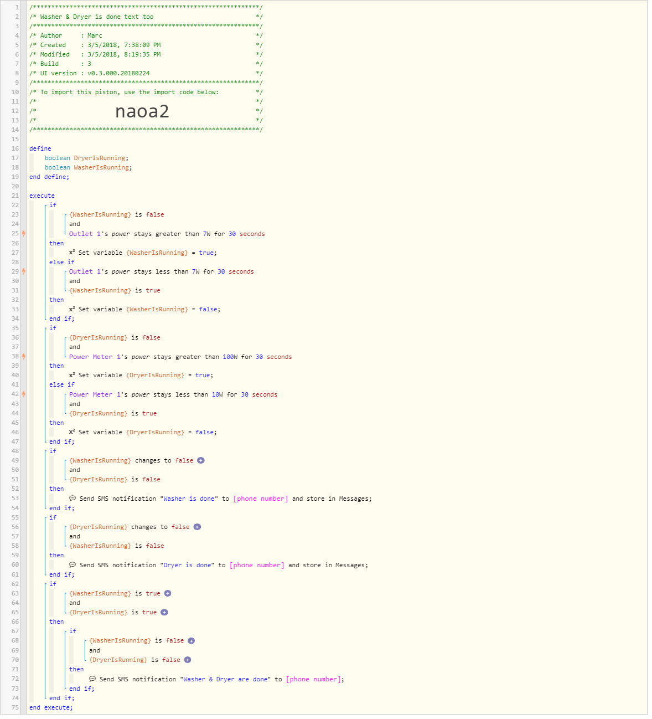Click the "if" keyword on line 22
Image resolution: width=652 pixels, height=719 pixels.
click(x=53, y=205)
